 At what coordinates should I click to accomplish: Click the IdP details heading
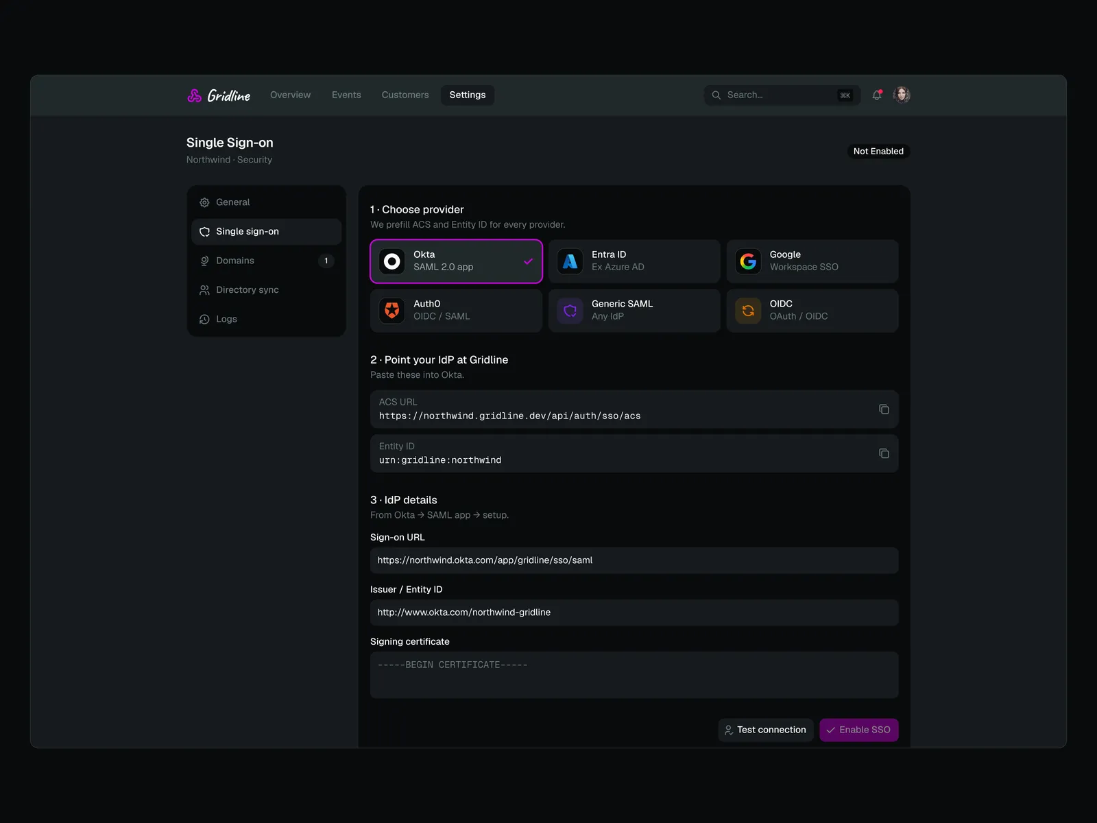point(403,500)
